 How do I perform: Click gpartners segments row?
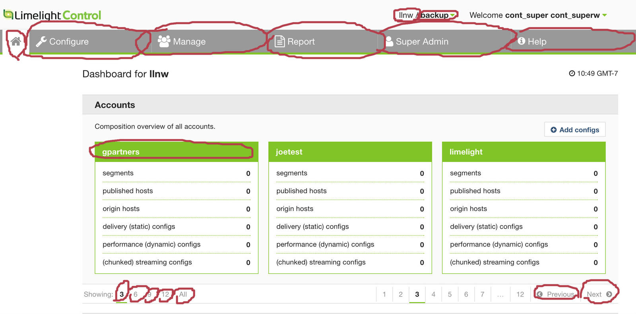tap(176, 173)
